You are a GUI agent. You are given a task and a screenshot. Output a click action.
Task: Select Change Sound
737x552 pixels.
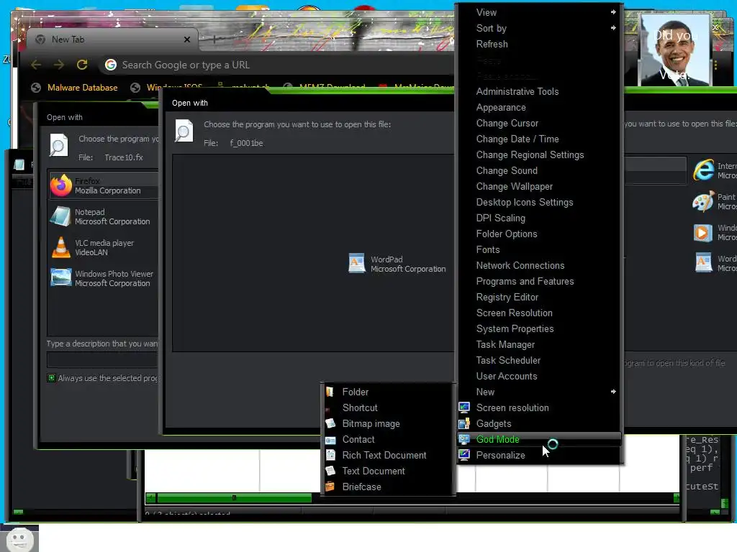(539, 170)
